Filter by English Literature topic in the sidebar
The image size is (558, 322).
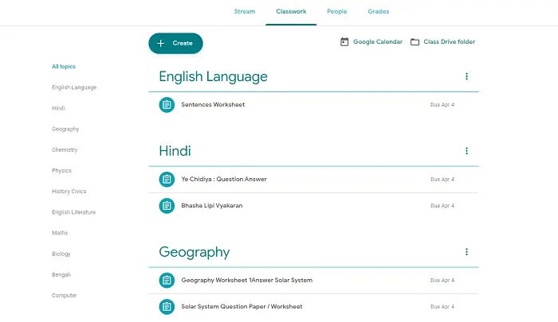pos(73,212)
